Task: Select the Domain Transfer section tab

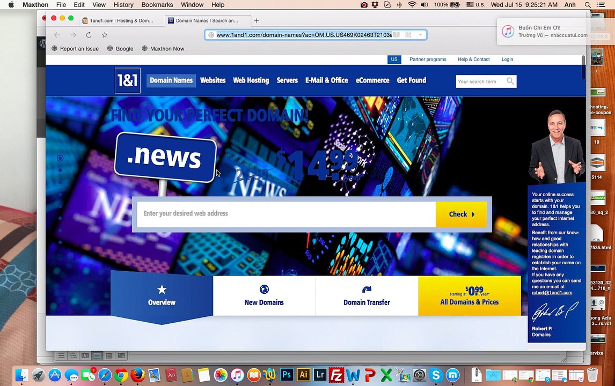Action: point(367,296)
